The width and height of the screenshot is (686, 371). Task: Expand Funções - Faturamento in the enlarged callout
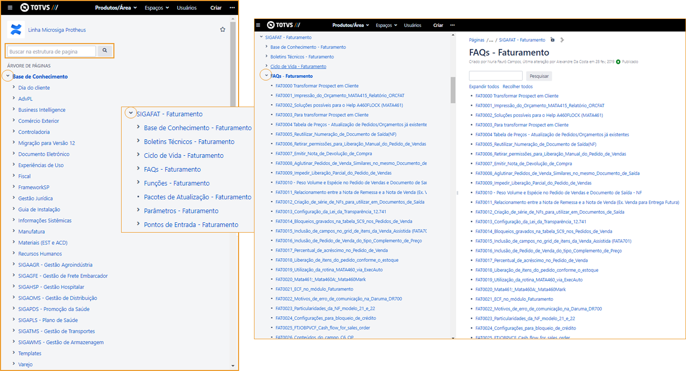[x=138, y=183]
